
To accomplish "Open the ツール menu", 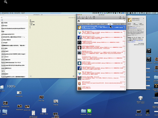I will pos(11,13).
